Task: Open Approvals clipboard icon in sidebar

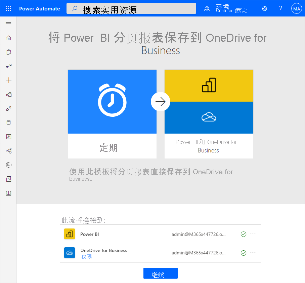Action: tap(8, 52)
